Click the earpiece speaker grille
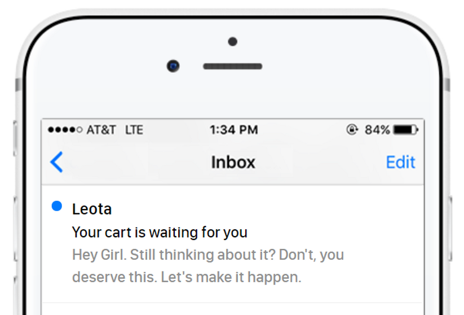 pyautogui.click(x=232, y=67)
